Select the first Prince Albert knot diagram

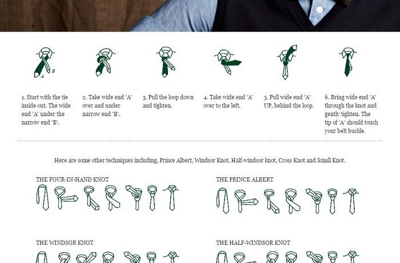coord(223,201)
